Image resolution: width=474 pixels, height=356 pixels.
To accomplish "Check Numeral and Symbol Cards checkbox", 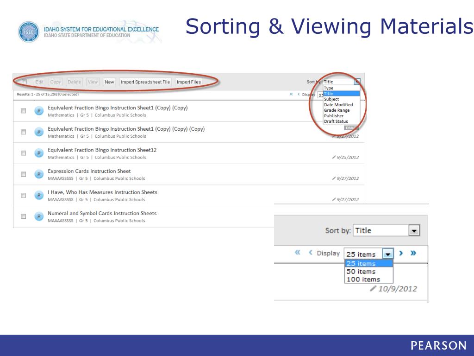I will click(23, 216).
